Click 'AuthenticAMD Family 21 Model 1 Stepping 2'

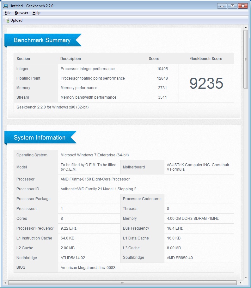point(99,189)
